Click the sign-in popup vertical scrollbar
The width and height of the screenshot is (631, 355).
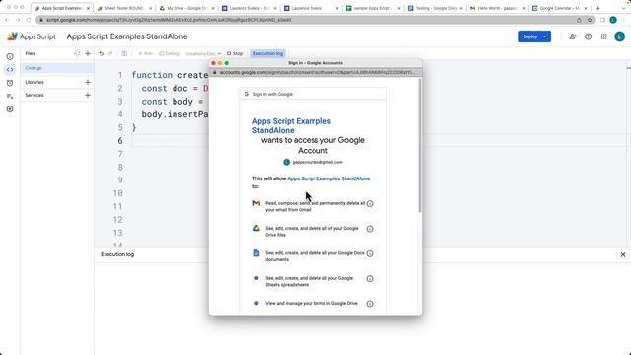click(420, 145)
